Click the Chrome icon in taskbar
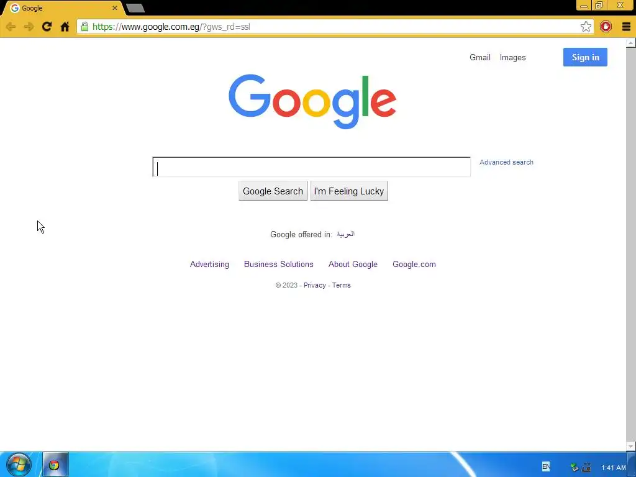Viewport: 636px width, 477px height. click(x=55, y=465)
